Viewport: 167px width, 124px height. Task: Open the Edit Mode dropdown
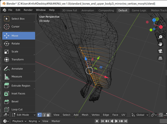point(24,115)
